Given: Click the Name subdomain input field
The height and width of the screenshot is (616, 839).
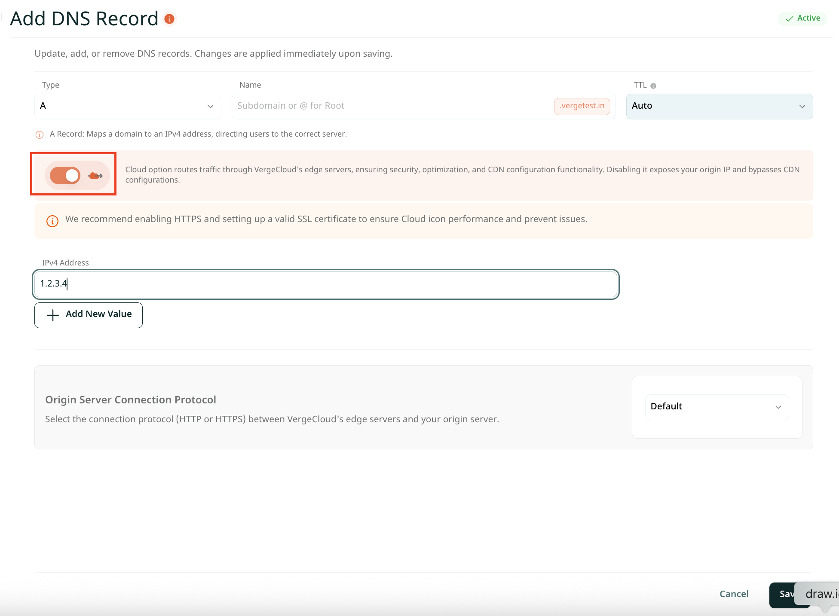Looking at the screenshot, I should coord(392,106).
